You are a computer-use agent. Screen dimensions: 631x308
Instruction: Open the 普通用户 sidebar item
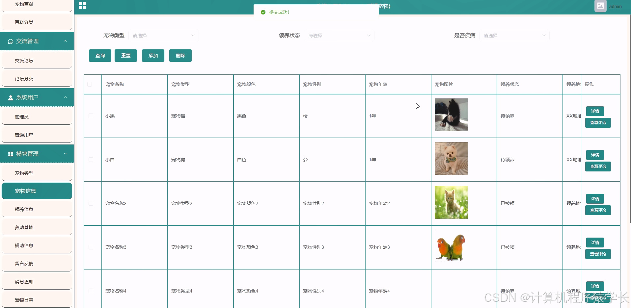(37, 135)
